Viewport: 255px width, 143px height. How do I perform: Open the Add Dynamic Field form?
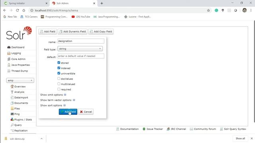[x=73, y=31]
